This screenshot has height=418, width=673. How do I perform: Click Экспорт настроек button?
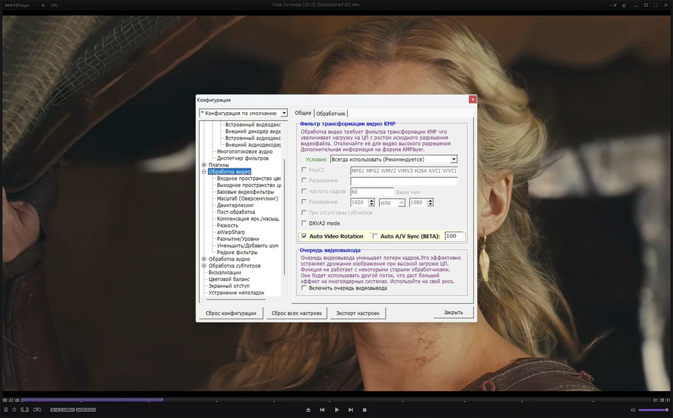358,313
